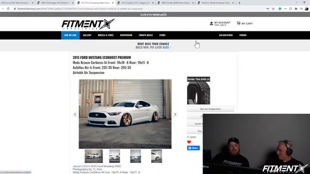The height and width of the screenshot is (174, 310).
Task: Click the Achilles Atr-k tire size text
Action: tap(102, 68)
